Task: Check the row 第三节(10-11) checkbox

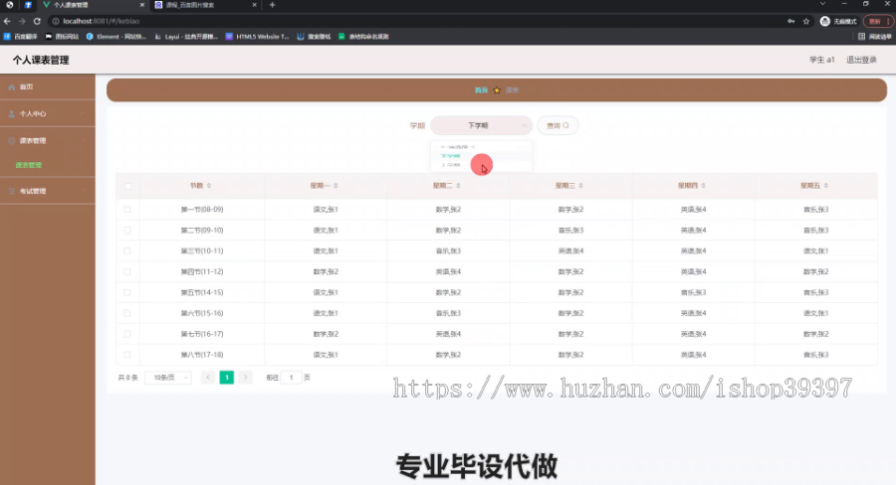Action: pyautogui.click(x=127, y=251)
